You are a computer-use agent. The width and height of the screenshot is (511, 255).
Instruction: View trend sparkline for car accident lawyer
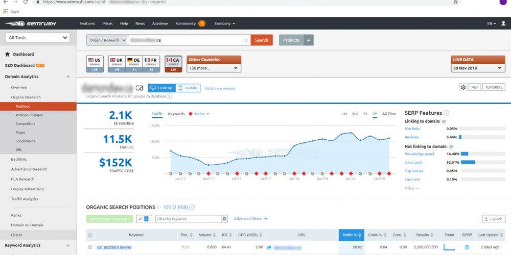click(449, 247)
